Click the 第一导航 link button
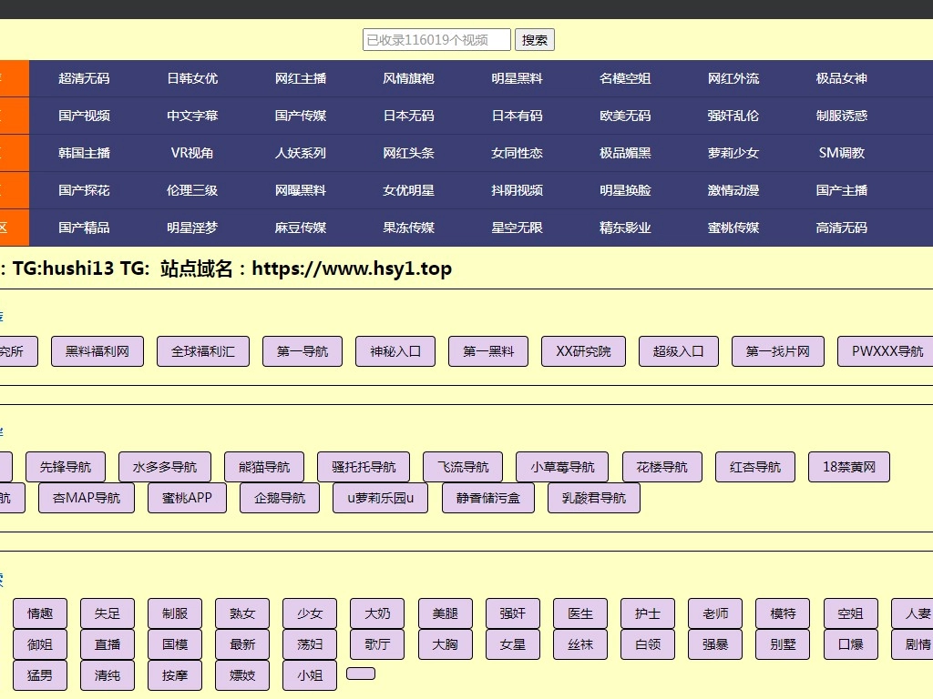Image resolution: width=933 pixels, height=699 pixels. point(302,351)
